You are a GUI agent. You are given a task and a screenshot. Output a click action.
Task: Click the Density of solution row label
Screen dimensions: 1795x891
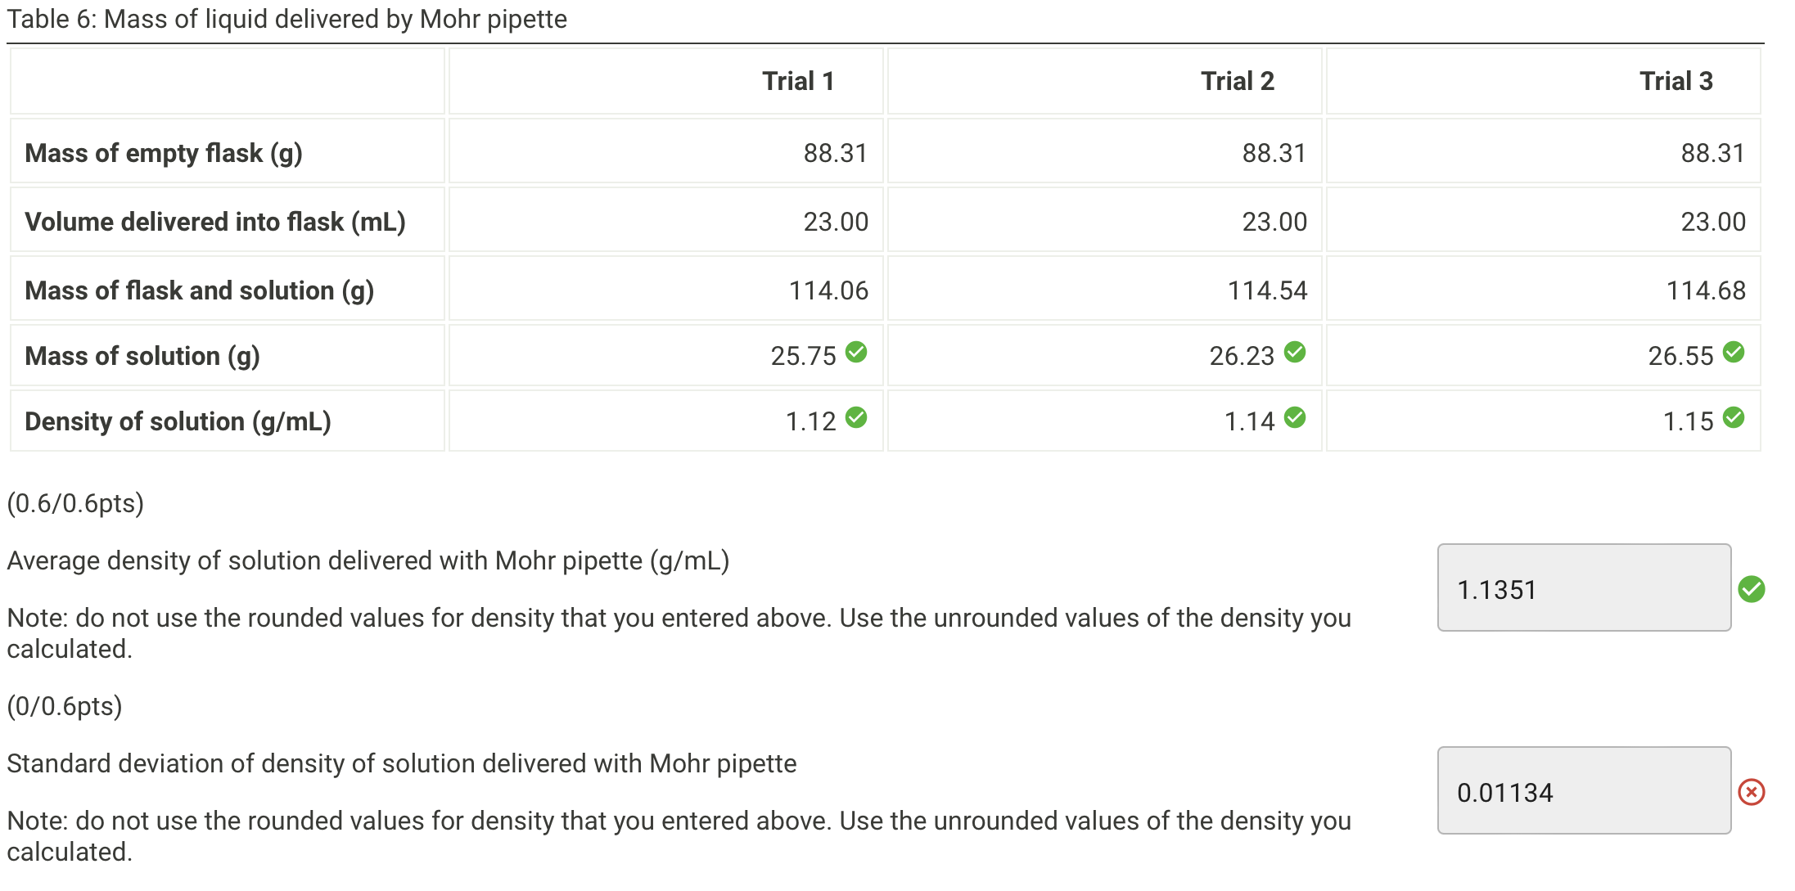click(178, 421)
